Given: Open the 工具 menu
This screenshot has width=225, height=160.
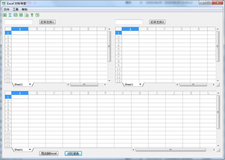Looking at the screenshot, I should pos(15,9).
